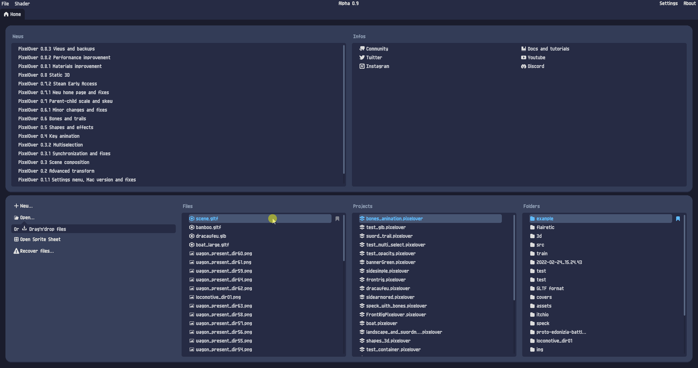Click the Twitter bird icon
This screenshot has height=368, width=698.
tap(362, 57)
